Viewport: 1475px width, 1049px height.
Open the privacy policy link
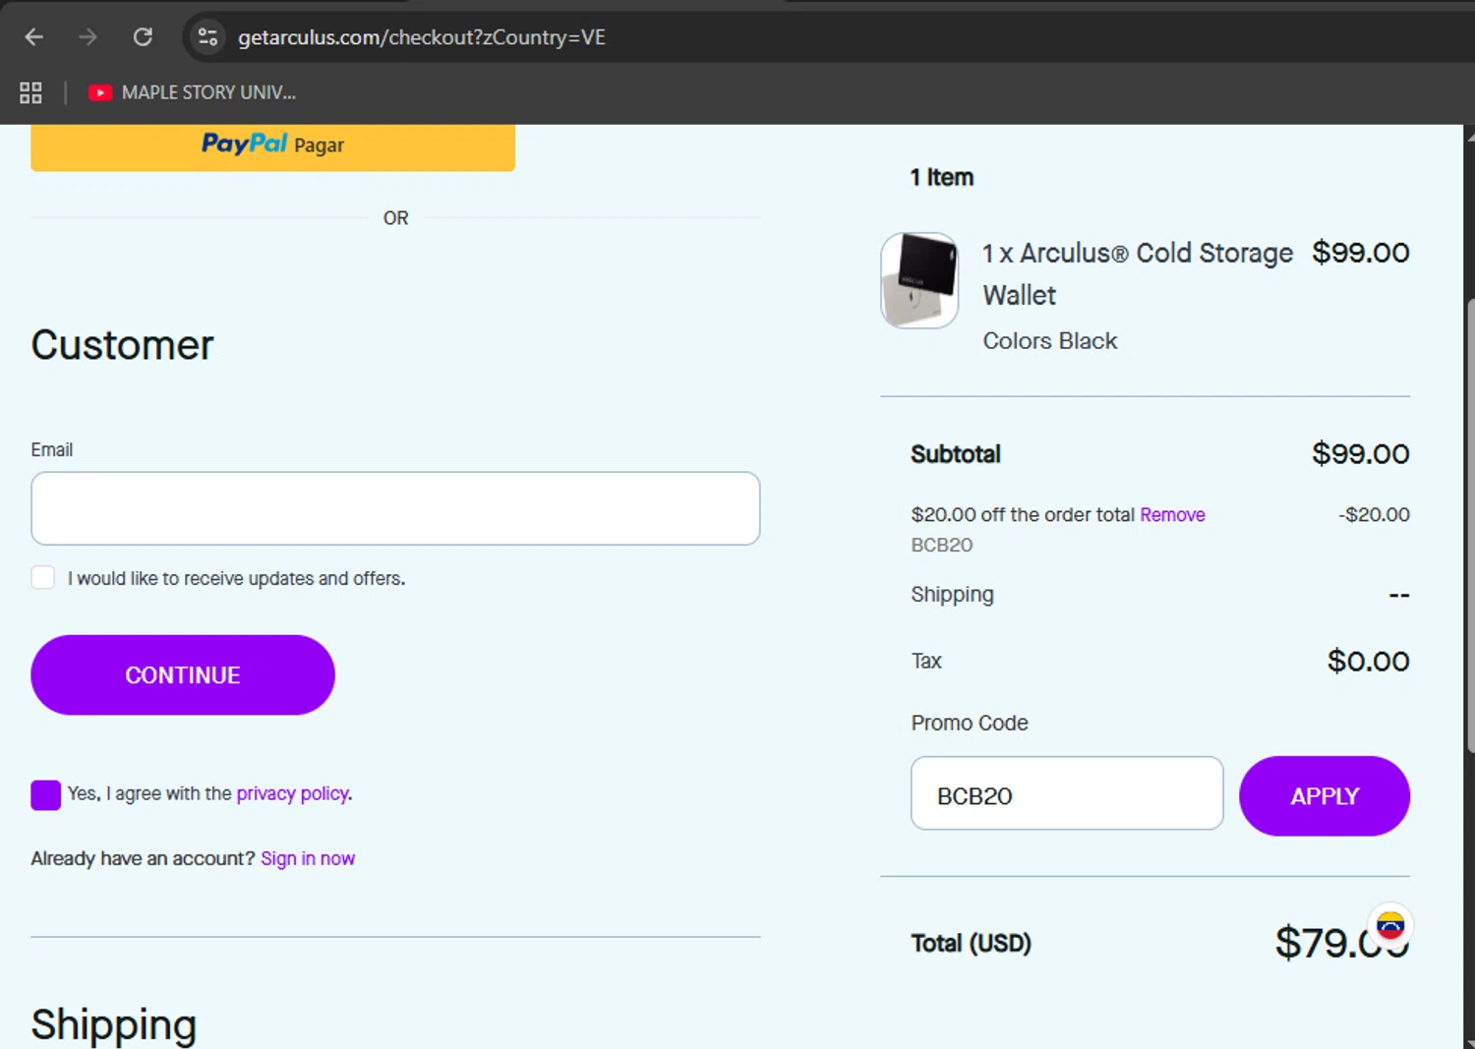292,793
